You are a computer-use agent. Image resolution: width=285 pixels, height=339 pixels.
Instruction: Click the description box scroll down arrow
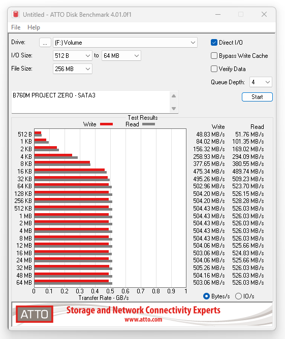pos(174,108)
